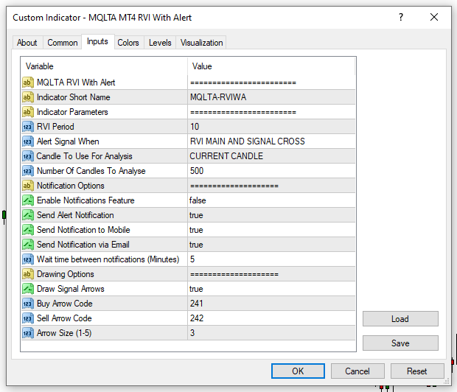Click the string icon beside Notification Options
This screenshot has width=457, height=392.
(28, 186)
